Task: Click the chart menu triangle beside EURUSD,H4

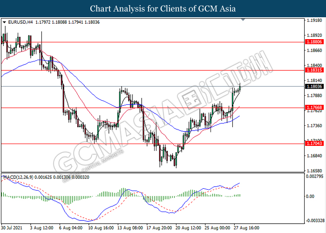Action: click(4, 22)
